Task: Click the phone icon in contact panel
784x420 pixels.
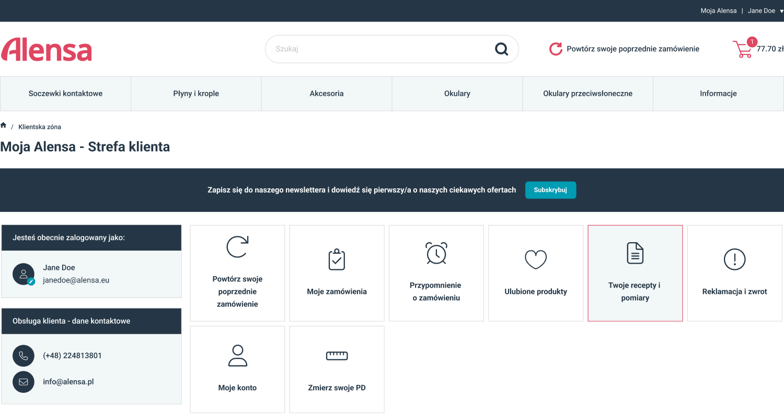Action: click(x=24, y=356)
